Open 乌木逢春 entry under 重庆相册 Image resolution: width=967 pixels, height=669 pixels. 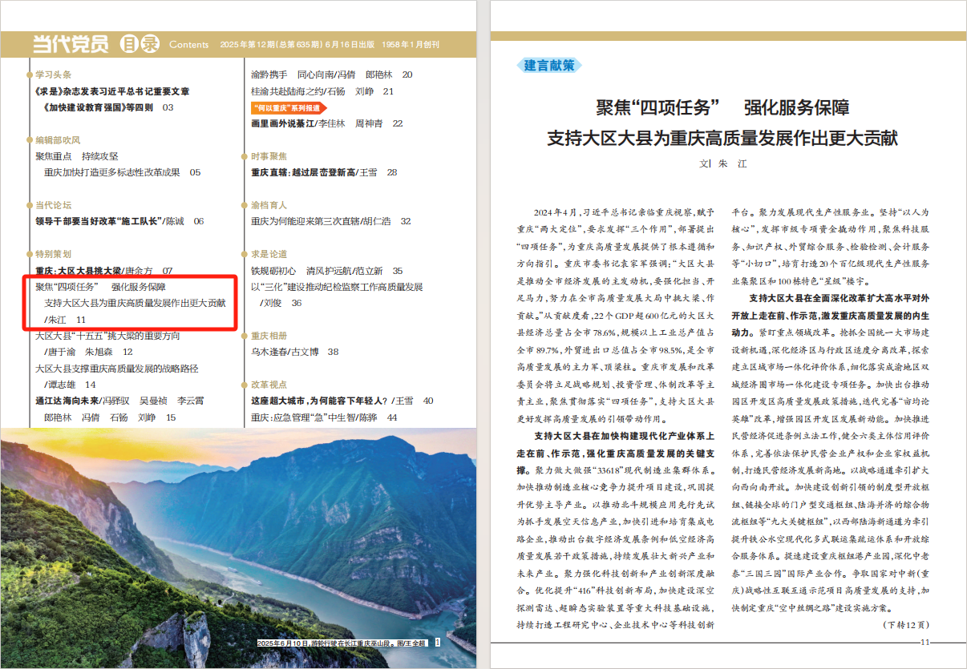pyautogui.click(x=295, y=352)
